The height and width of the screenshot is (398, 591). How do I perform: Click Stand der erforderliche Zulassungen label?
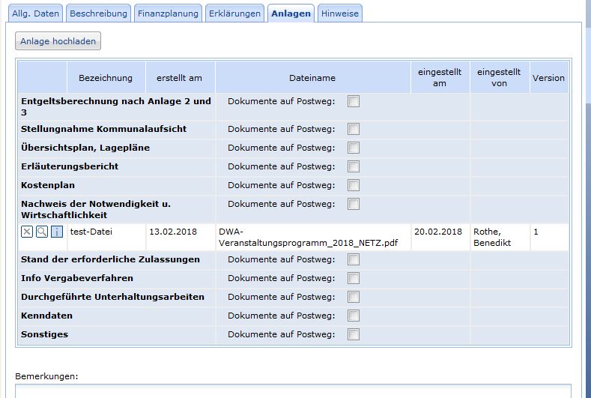[110, 259]
